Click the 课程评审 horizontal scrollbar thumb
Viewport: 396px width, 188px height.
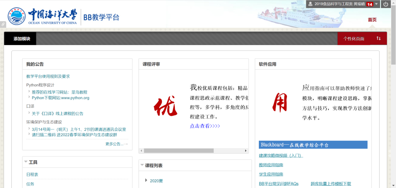pos(179,151)
